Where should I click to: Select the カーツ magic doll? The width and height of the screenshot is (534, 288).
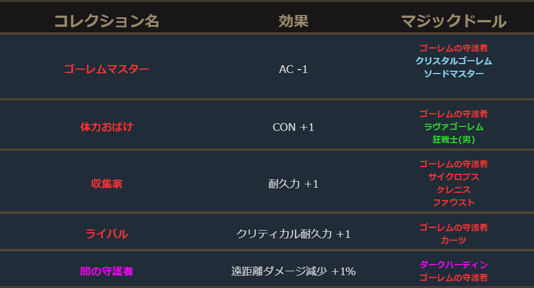(x=453, y=240)
